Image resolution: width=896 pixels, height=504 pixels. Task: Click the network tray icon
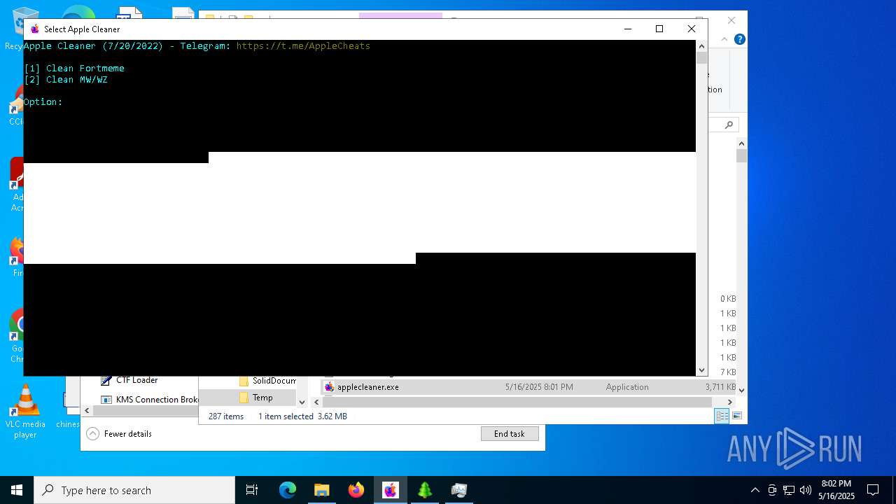789,490
